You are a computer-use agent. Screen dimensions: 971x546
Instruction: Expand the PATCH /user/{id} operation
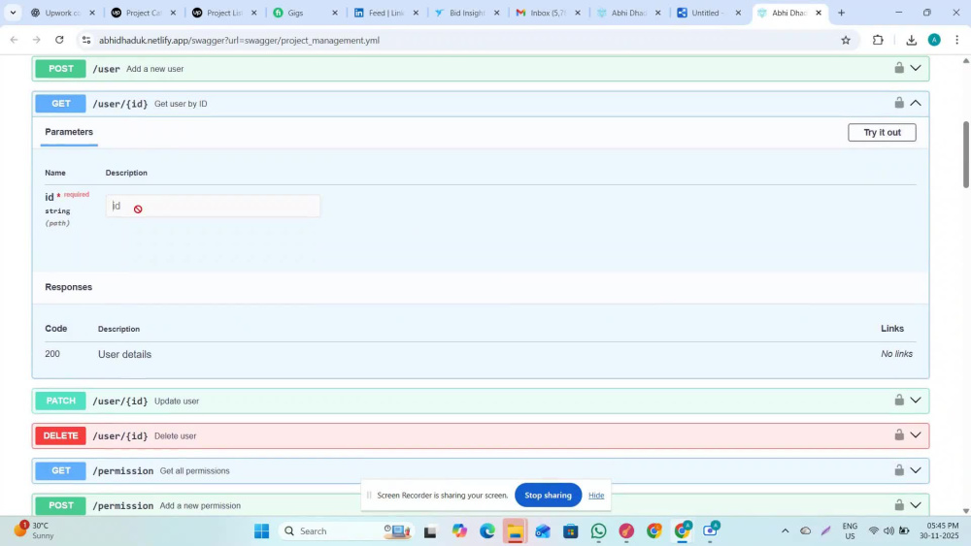pos(916,401)
